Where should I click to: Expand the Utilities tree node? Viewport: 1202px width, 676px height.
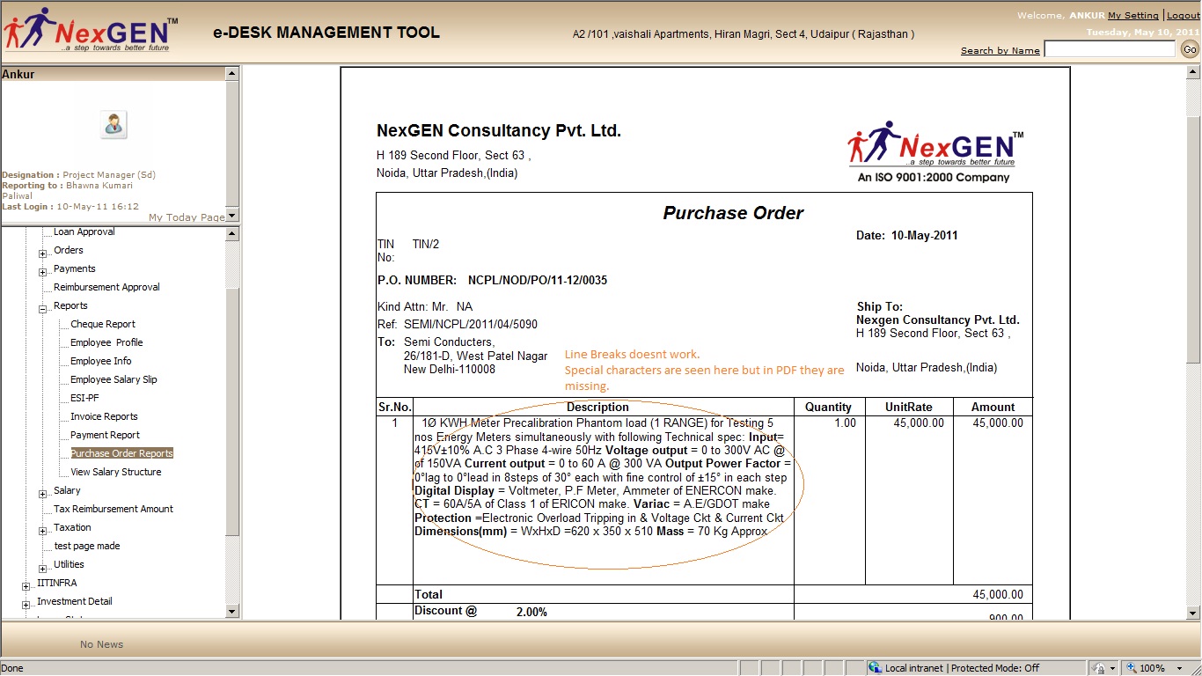tap(42, 568)
